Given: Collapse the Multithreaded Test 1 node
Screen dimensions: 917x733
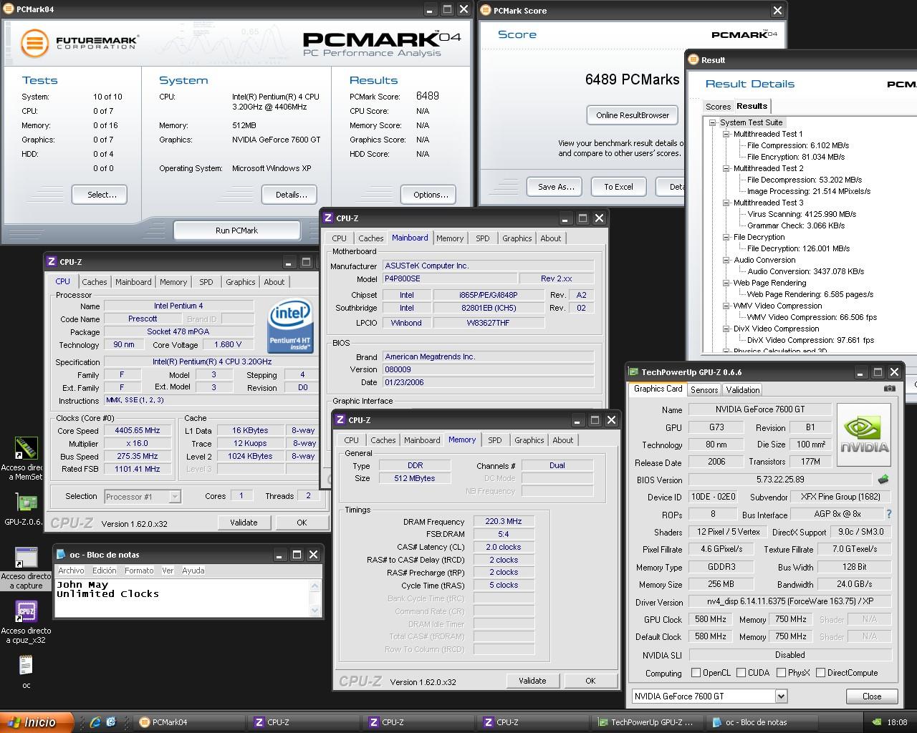Looking at the screenshot, I should coord(726,134).
